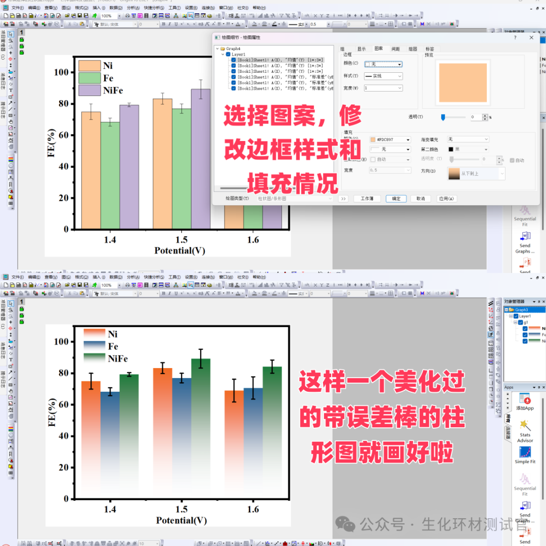
Task: Click the 应用(A) button
Action: (446, 199)
